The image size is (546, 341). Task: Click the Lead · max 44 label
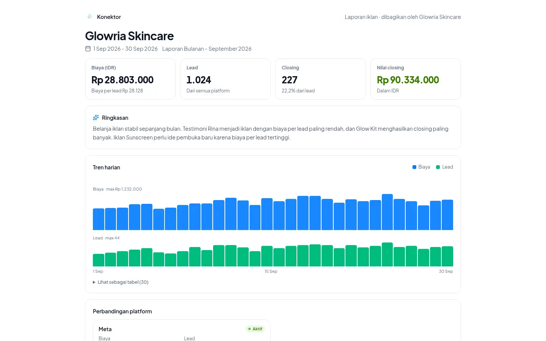[106, 238]
